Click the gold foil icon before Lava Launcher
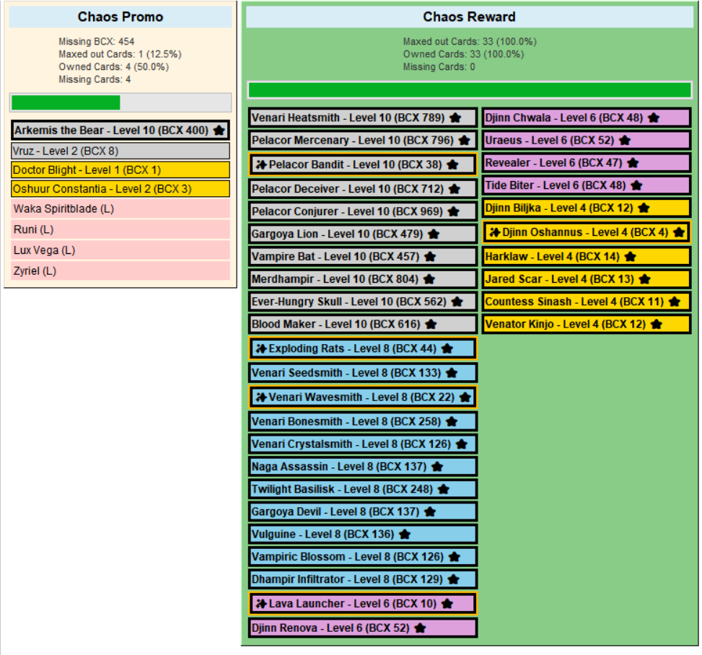Image resolution: width=702 pixels, height=655 pixels. (261, 604)
